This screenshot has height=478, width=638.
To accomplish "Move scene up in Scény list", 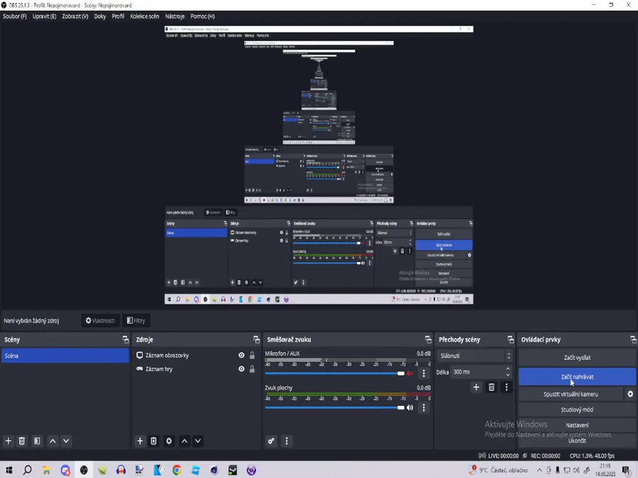I will coord(52,441).
